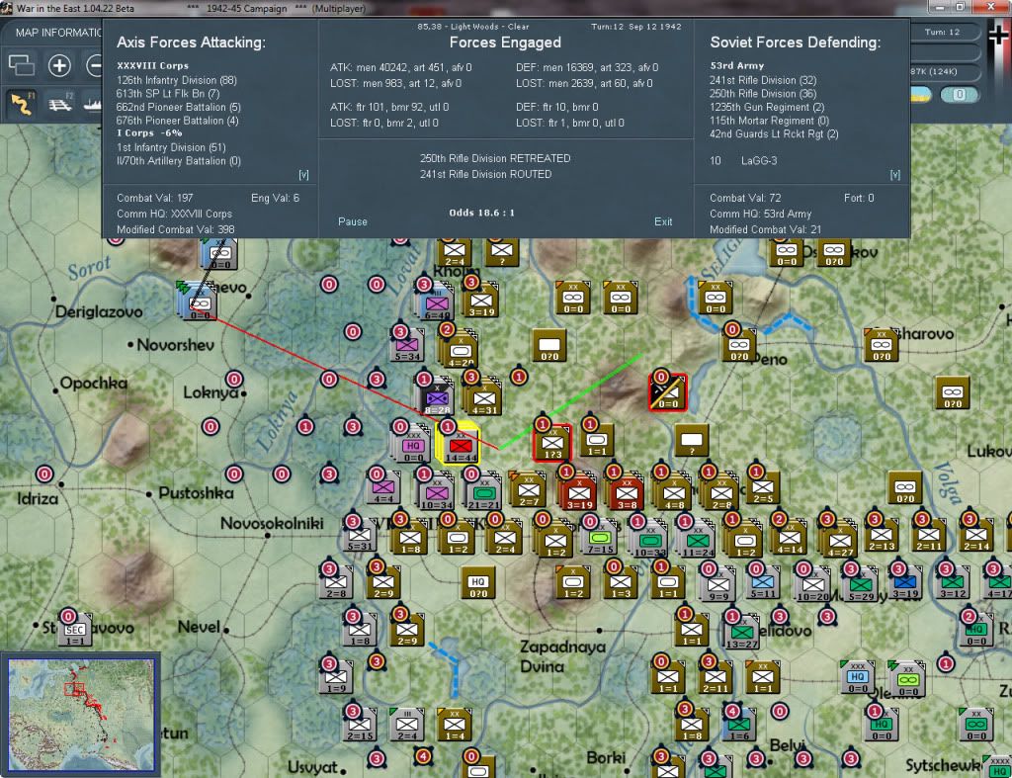This screenshot has height=778, width=1012.
Task: Select the 4=31 Soviet infantry stack
Action: [484, 395]
